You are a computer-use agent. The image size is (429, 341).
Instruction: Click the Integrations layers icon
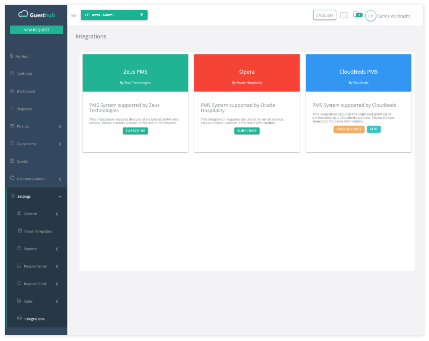[x=19, y=318]
